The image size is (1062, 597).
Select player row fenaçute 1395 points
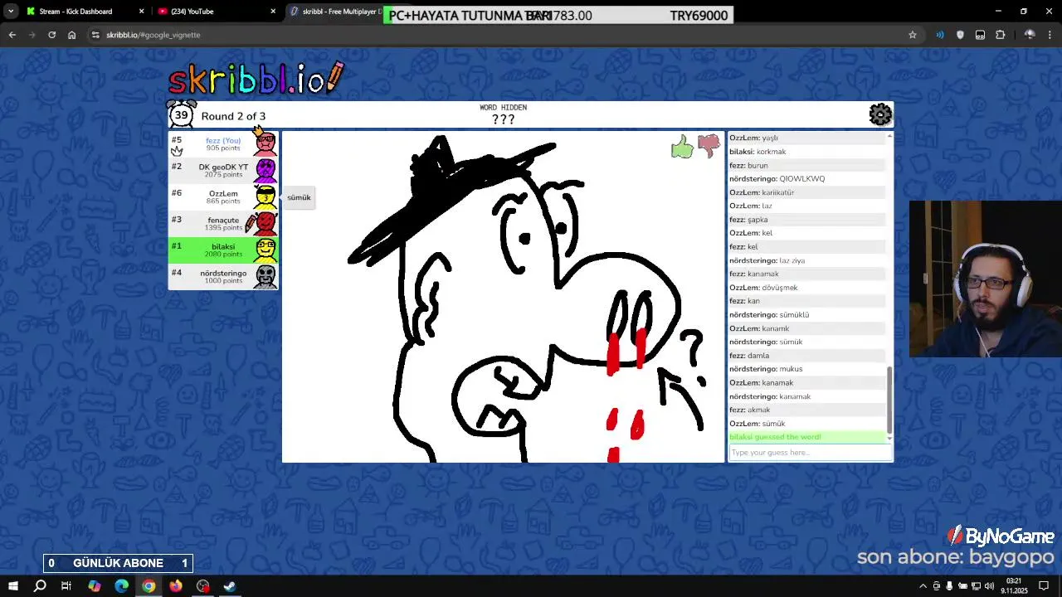click(223, 223)
